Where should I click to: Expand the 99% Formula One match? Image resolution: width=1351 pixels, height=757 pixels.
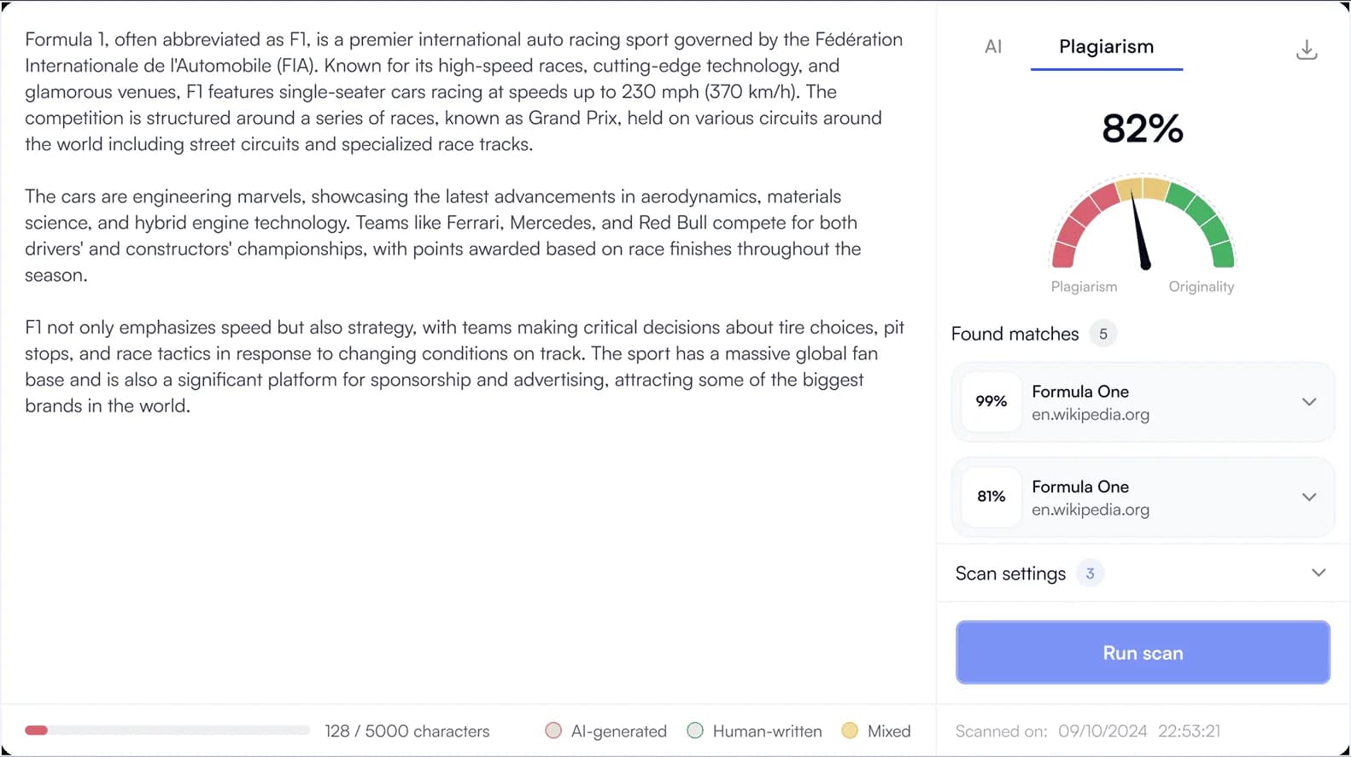pos(1308,402)
